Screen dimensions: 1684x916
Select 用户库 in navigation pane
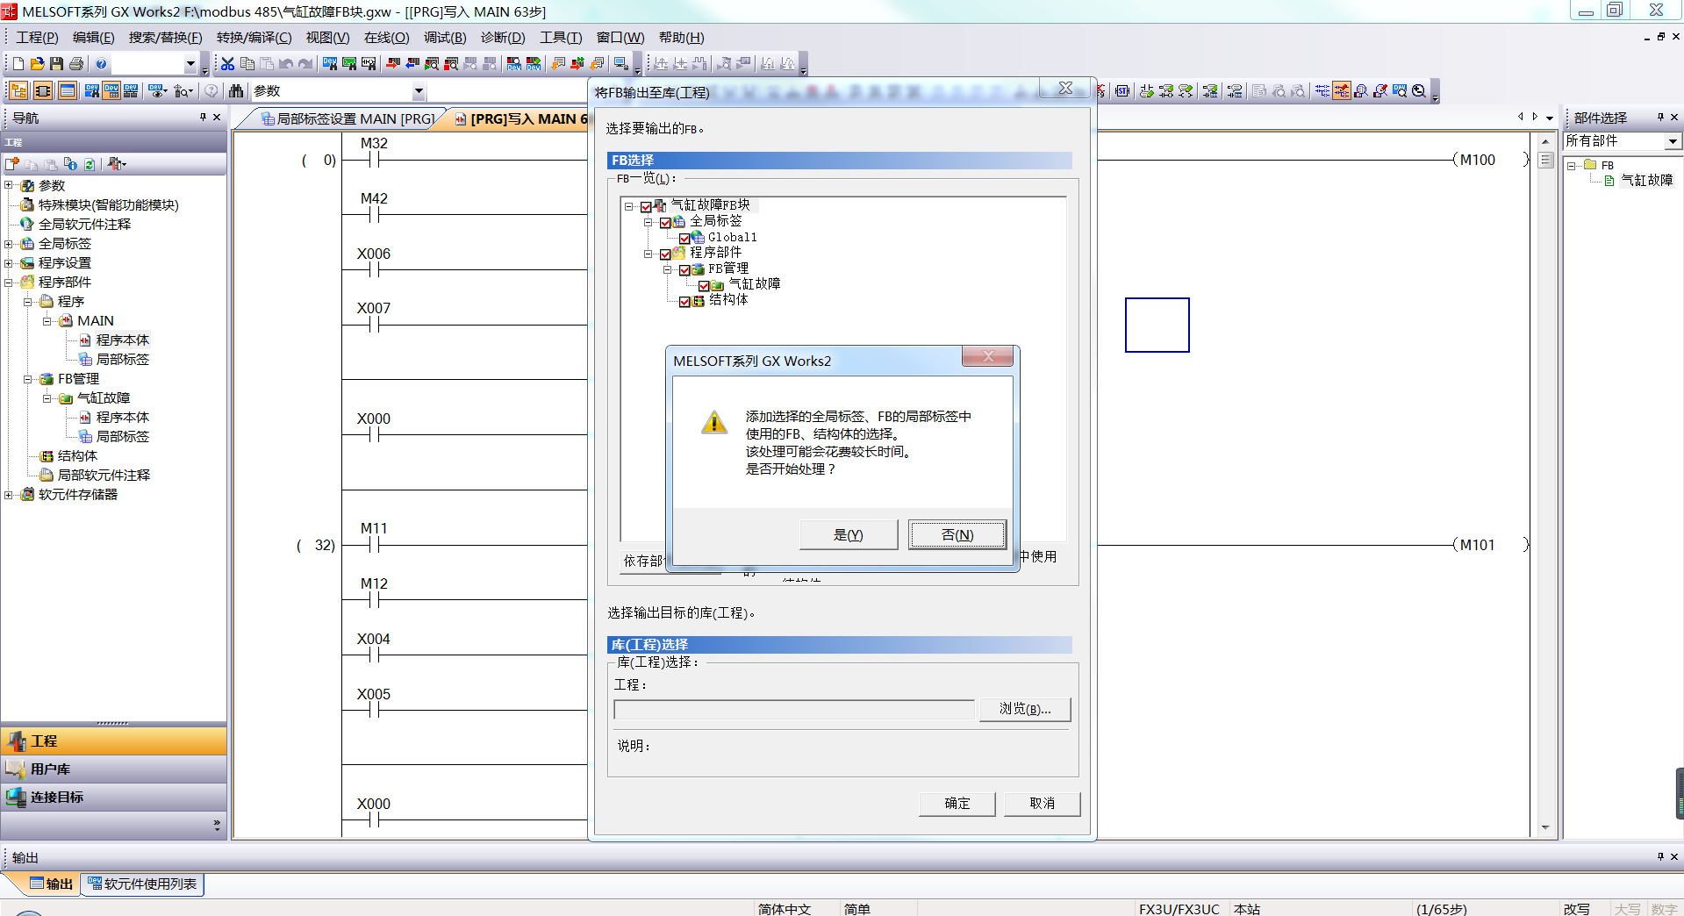pos(50,769)
